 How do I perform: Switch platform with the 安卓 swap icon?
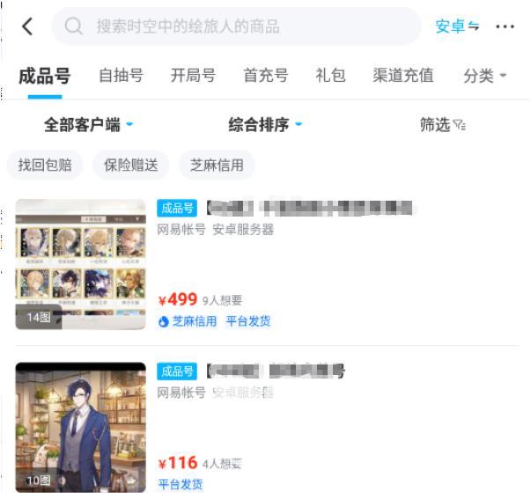473,26
